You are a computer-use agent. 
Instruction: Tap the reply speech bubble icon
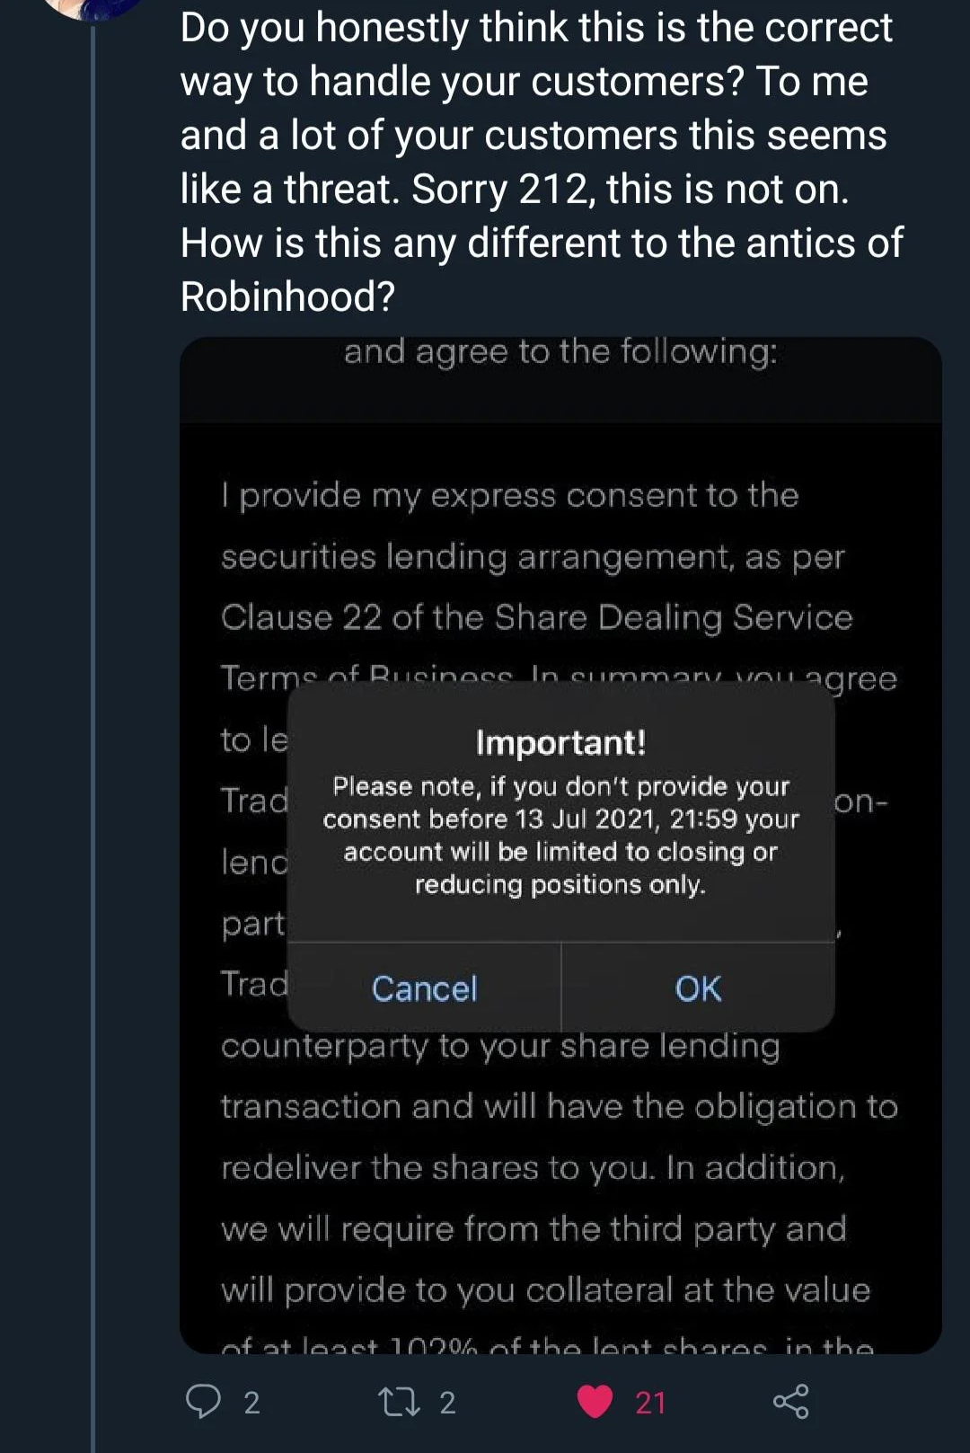203,1401
